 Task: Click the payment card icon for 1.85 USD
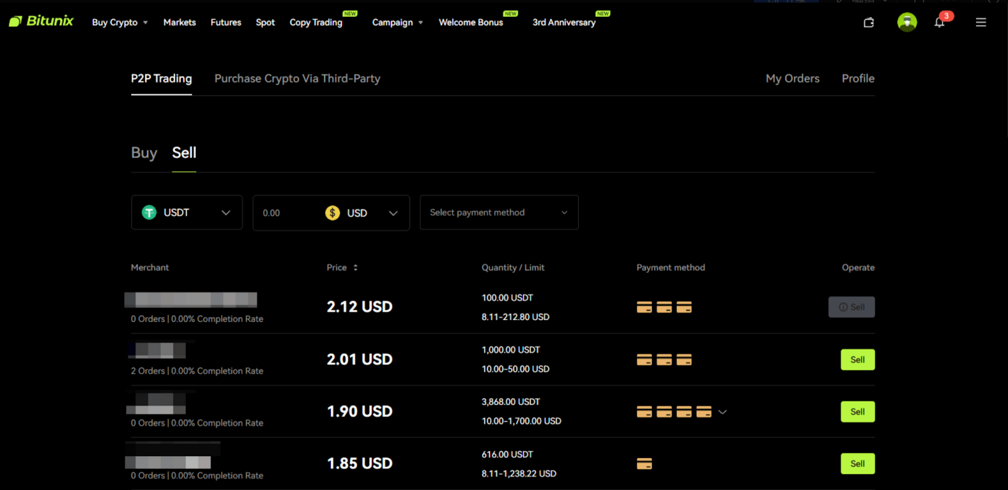(644, 464)
